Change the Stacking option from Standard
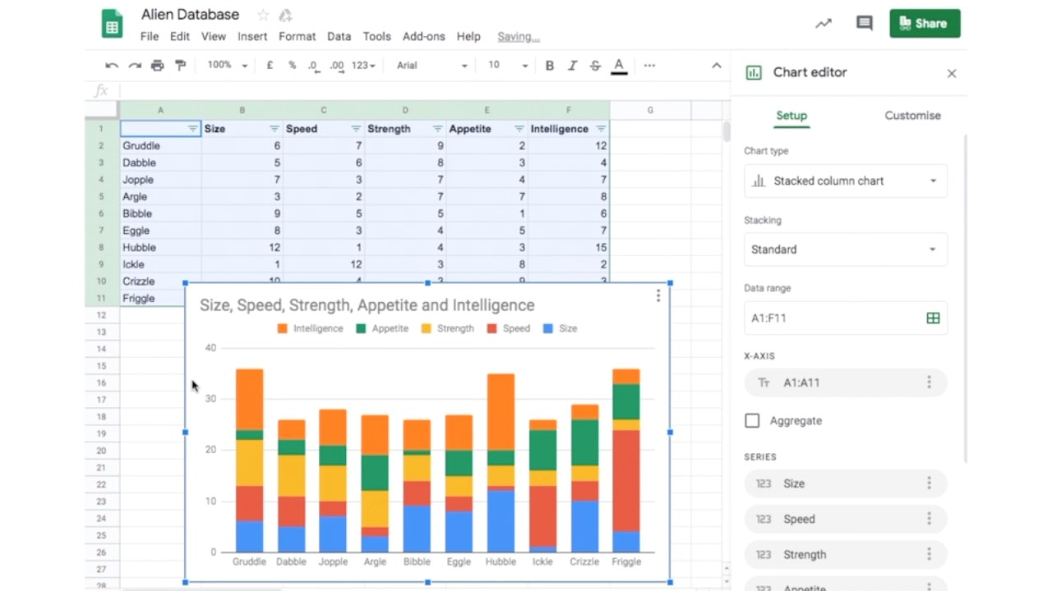1052x591 pixels. click(x=845, y=249)
